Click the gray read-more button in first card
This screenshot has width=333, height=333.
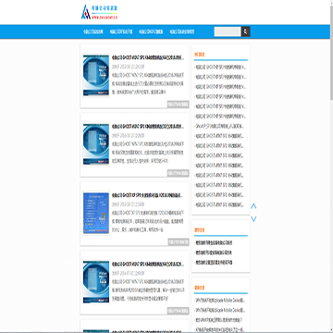pyautogui.click(x=179, y=105)
